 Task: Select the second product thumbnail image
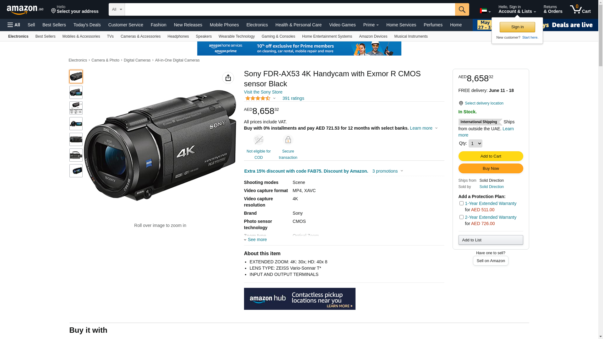76,92
